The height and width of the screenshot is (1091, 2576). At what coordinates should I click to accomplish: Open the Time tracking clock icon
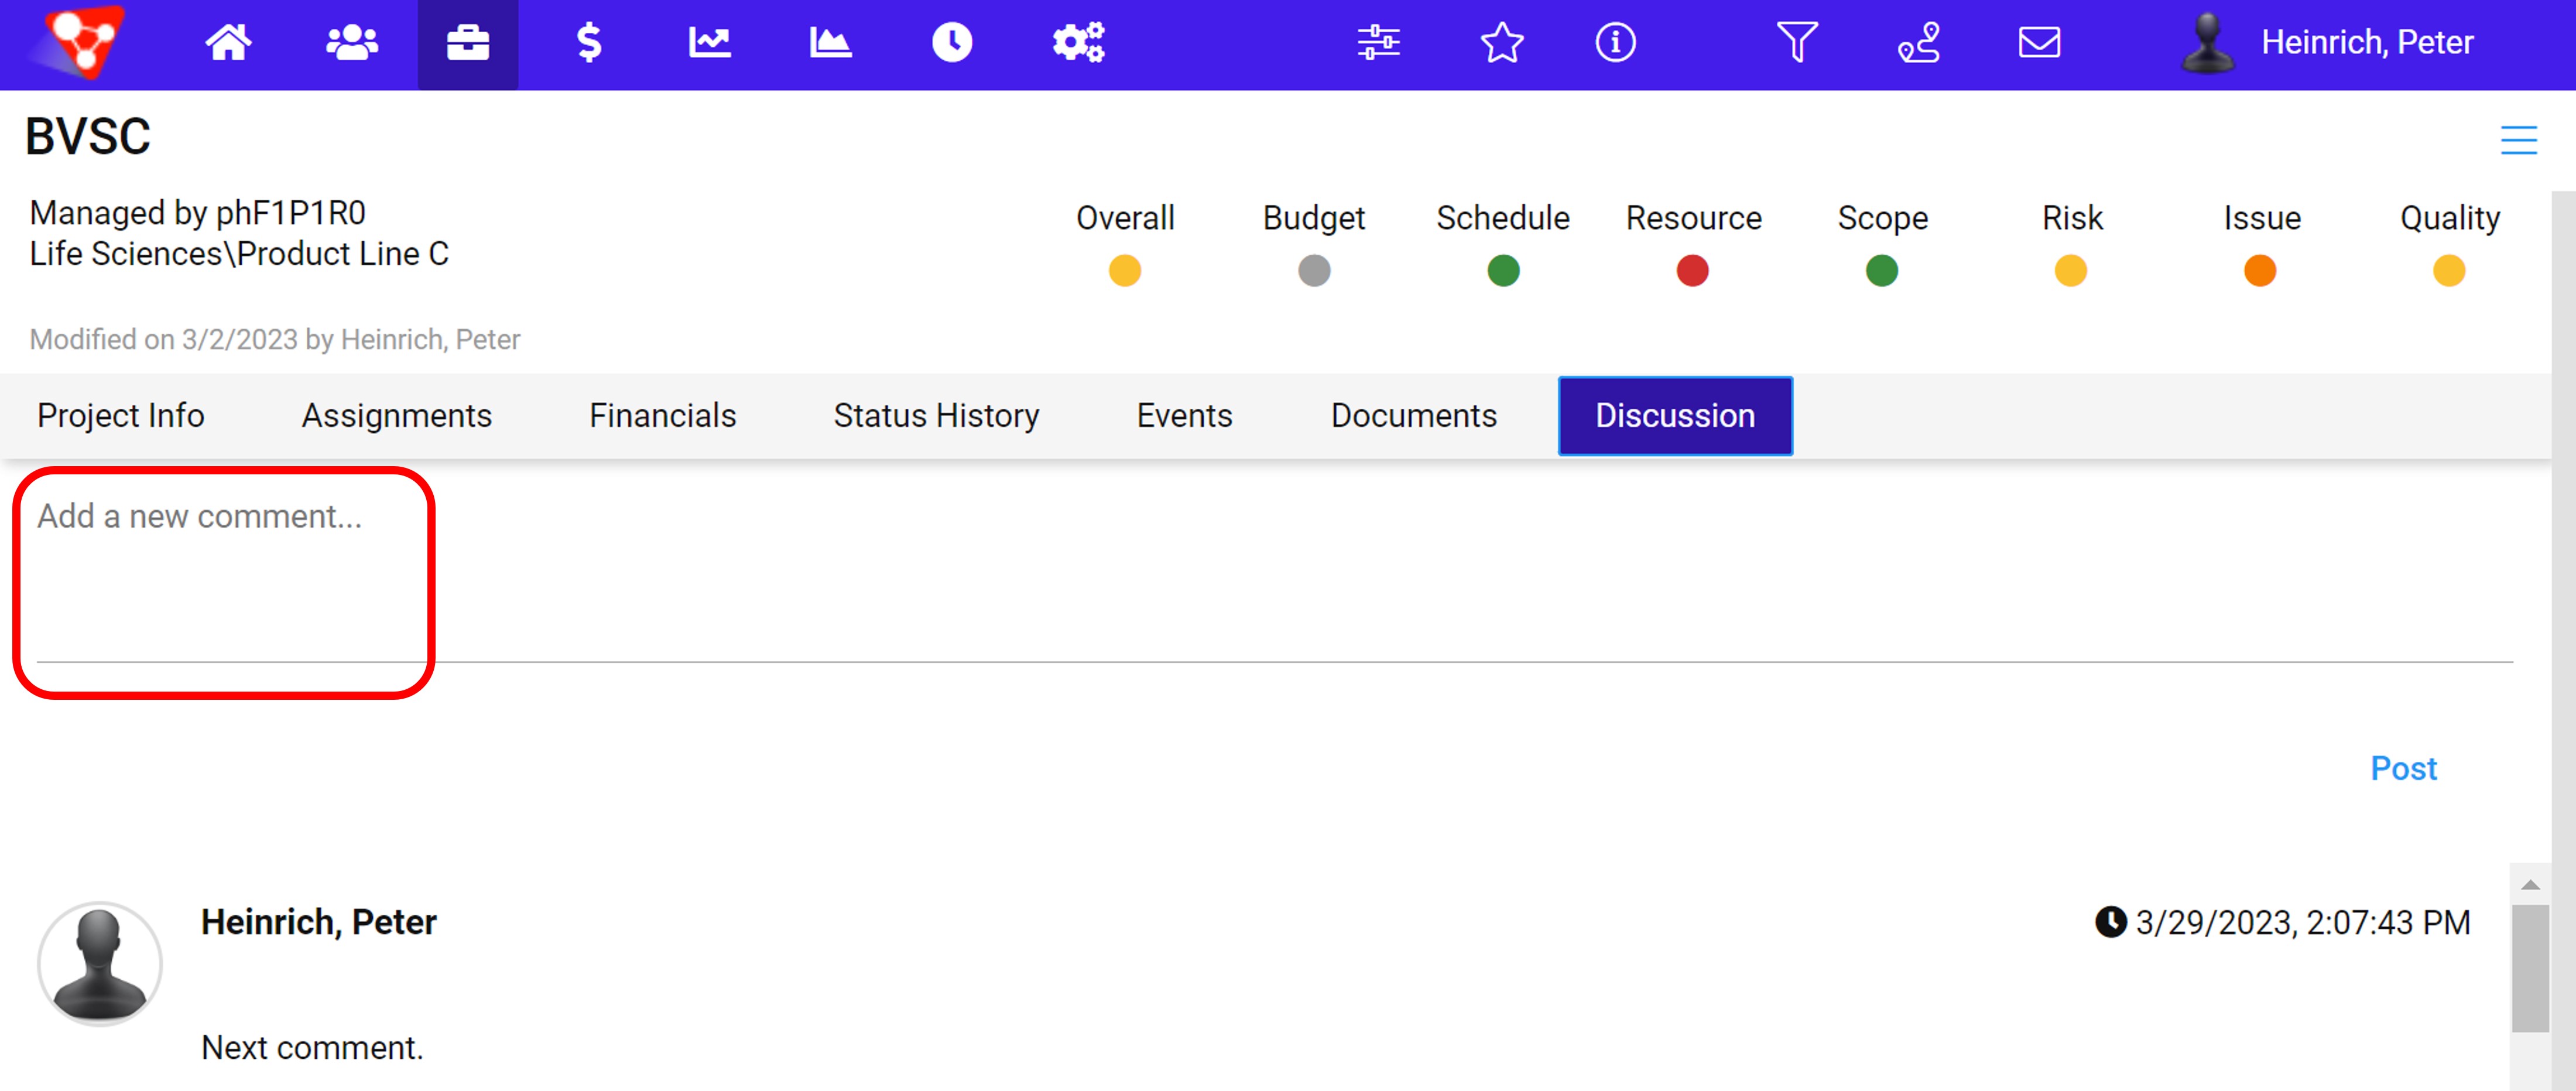(x=952, y=43)
